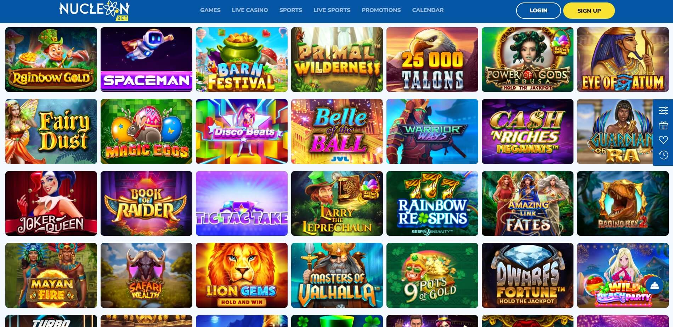This screenshot has width=673, height=327.
Task: Open the Book of Raider game
Action: (146, 203)
